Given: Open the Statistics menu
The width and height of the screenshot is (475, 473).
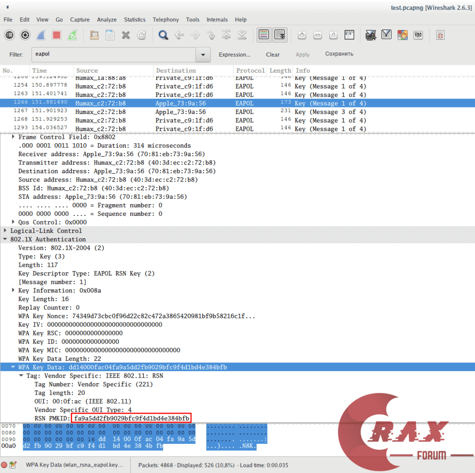Looking at the screenshot, I should pyautogui.click(x=135, y=19).
